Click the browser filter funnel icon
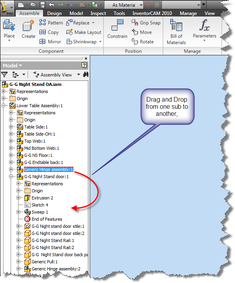The width and height of the screenshot is (235, 283). [x=4, y=74]
